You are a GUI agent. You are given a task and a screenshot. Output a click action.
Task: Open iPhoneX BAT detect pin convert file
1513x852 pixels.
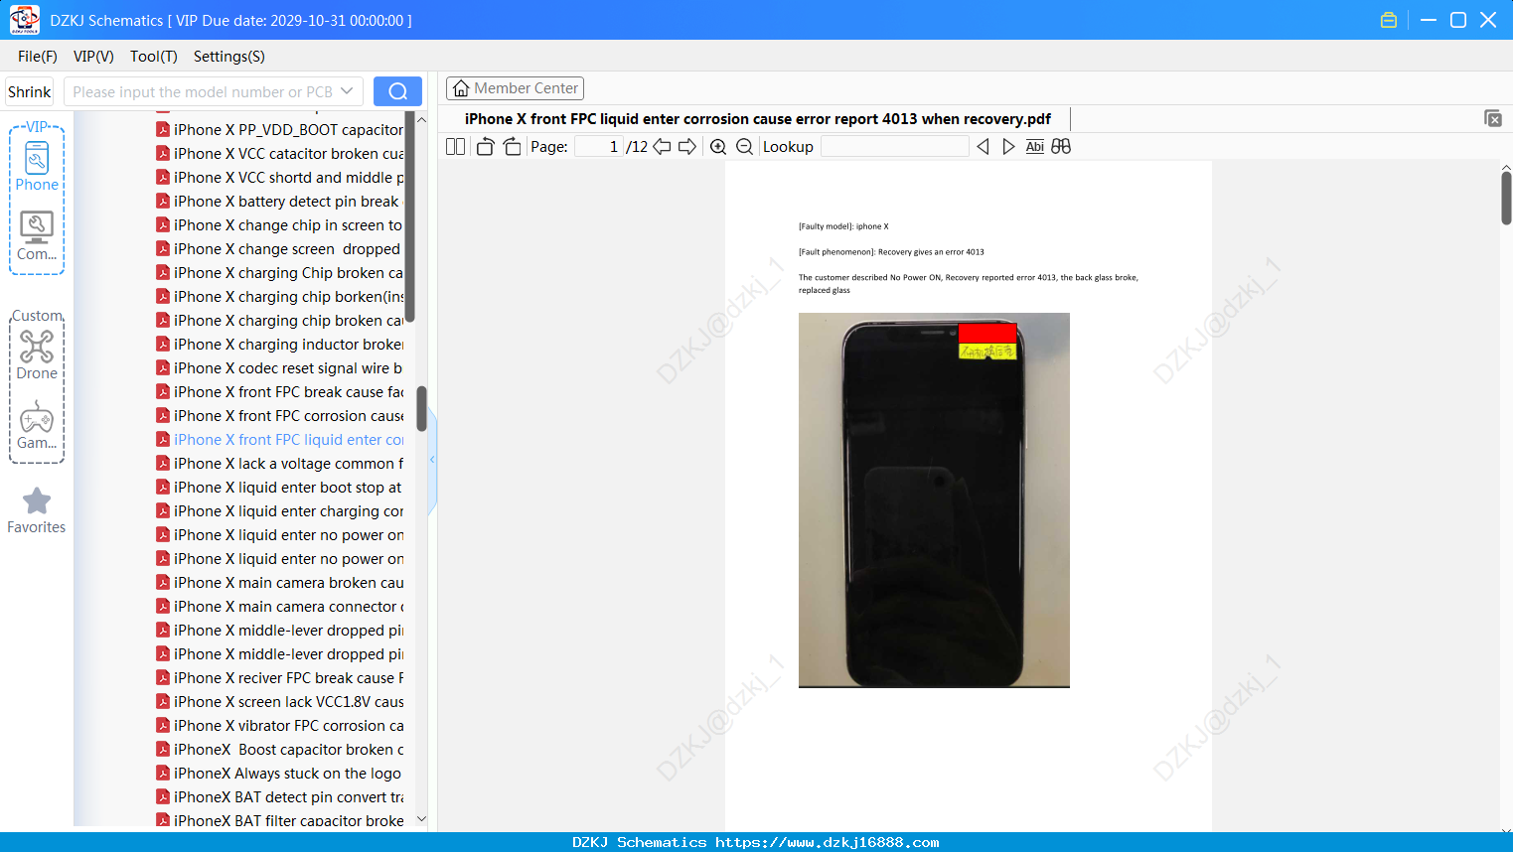(x=280, y=797)
